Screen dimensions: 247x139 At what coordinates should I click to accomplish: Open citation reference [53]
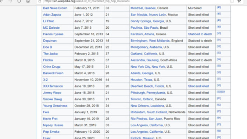[219, 53]
